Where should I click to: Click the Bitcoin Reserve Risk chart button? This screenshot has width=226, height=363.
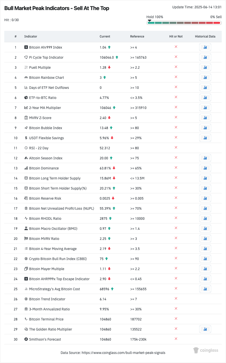click(205, 198)
